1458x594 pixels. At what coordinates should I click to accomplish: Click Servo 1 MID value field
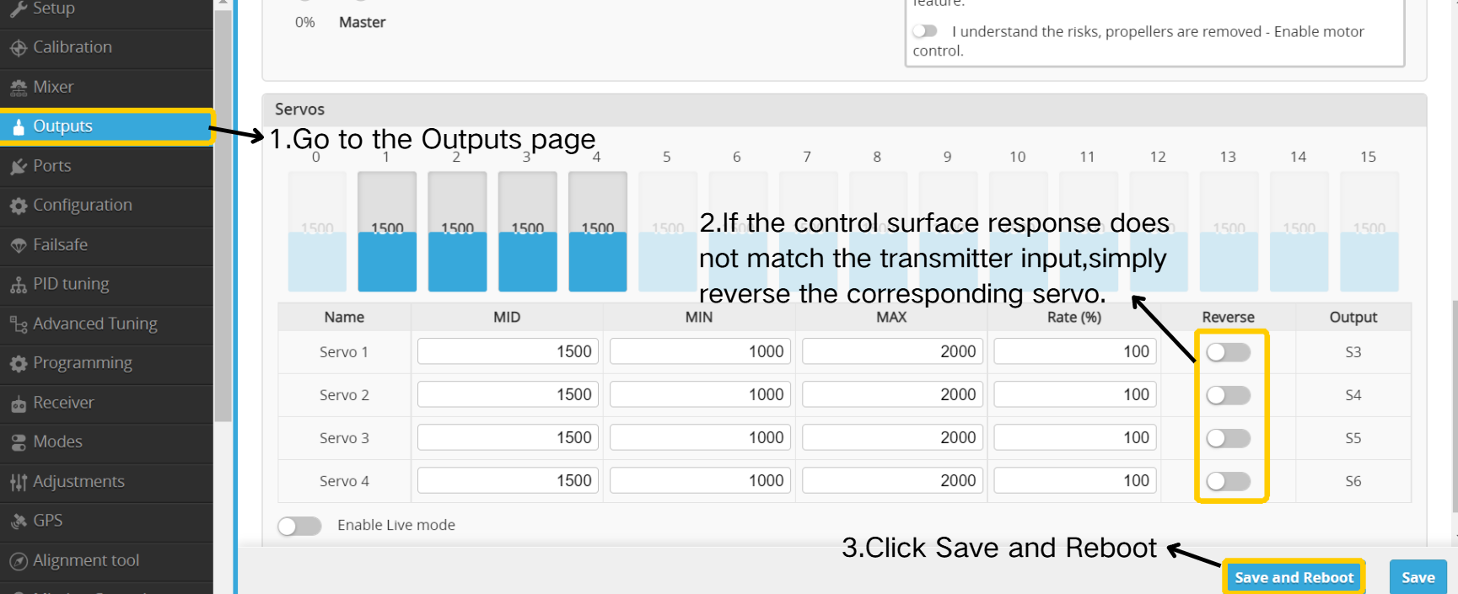click(508, 351)
